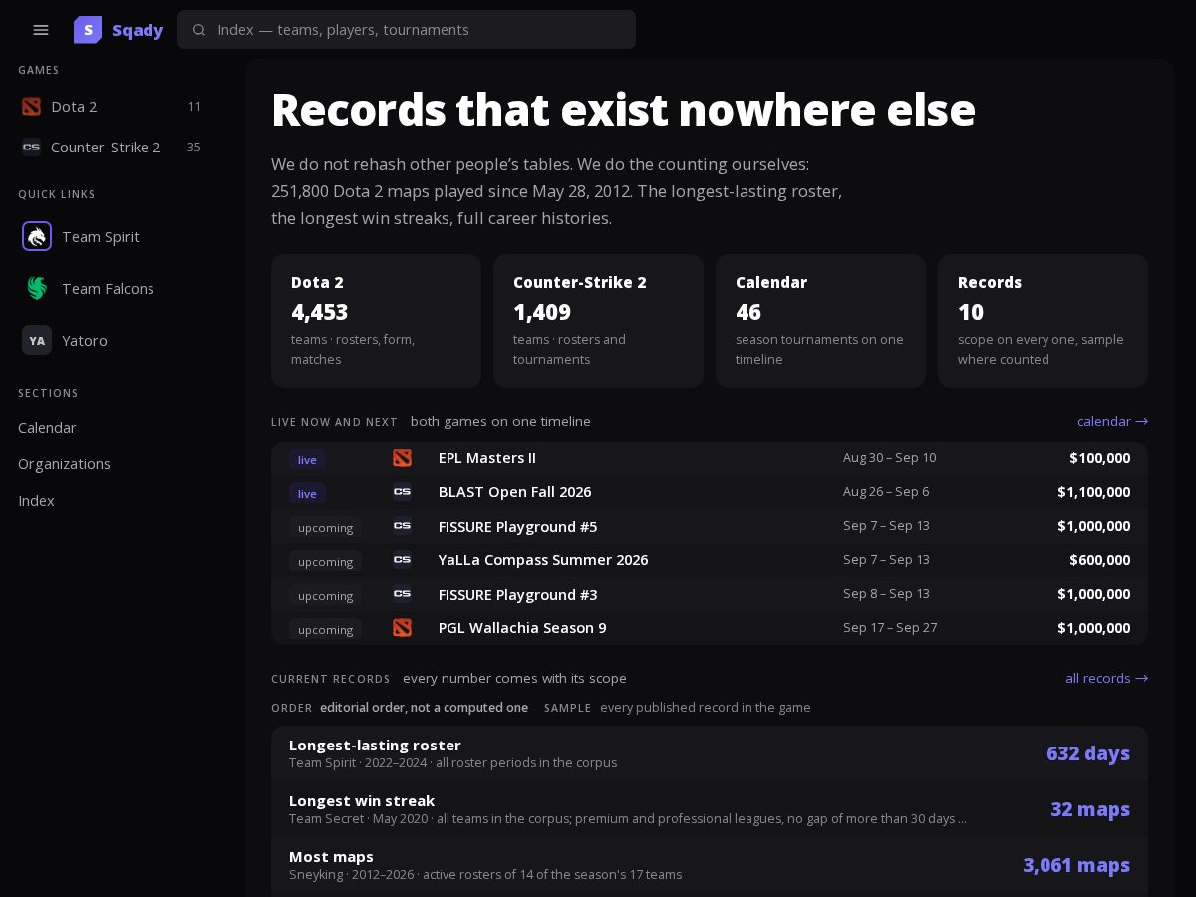
Task: Open the Dota 2 4,453 teams card
Action: [376, 320]
